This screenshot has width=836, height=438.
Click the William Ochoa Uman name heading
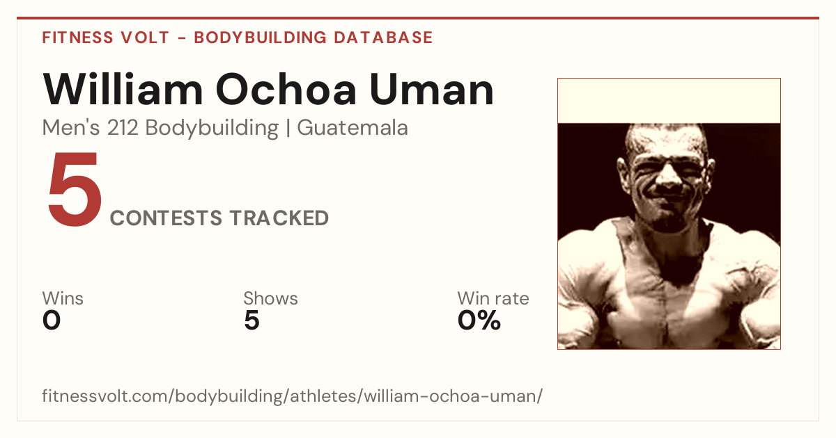click(x=268, y=89)
